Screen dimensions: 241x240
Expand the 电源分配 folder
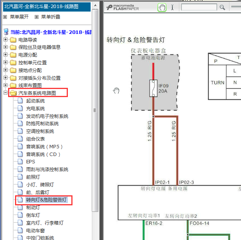(x=5, y=55)
